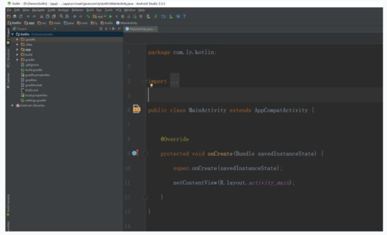Click the Copy toolbar icon
The width and height of the screenshot is (387, 235).
48,17
